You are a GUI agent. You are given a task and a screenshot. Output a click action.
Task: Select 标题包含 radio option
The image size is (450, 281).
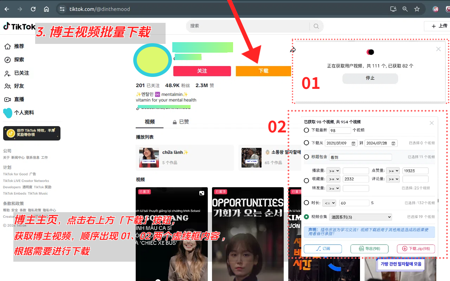(307, 157)
